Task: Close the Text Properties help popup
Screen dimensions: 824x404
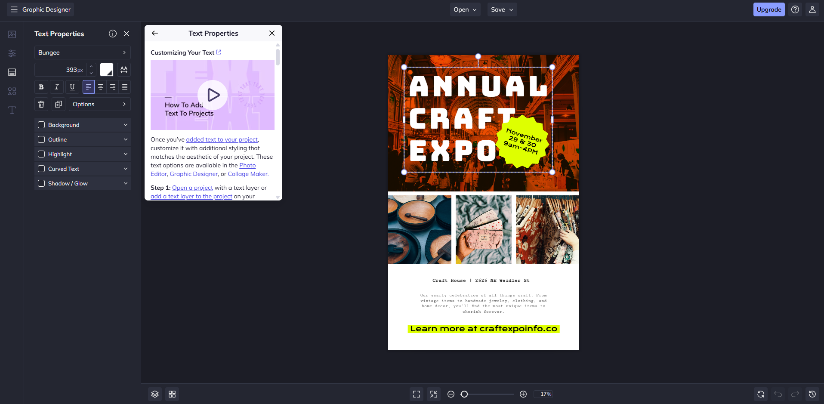Action: point(272,33)
